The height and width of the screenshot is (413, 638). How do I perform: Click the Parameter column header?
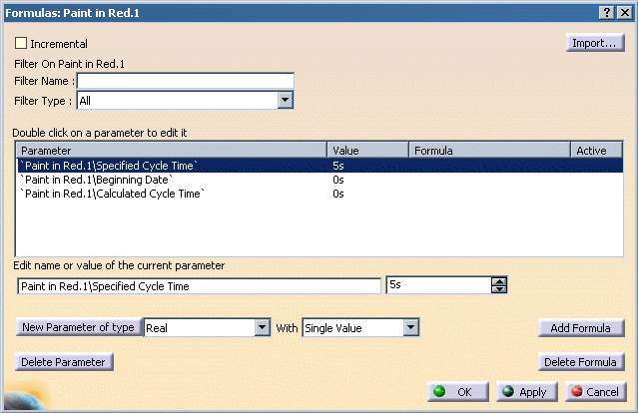(x=172, y=151)
